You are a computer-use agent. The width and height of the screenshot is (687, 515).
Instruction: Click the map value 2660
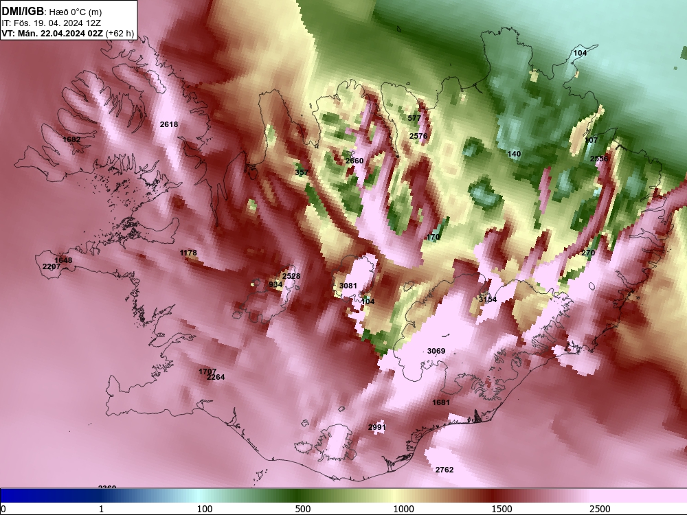[354, 161]
